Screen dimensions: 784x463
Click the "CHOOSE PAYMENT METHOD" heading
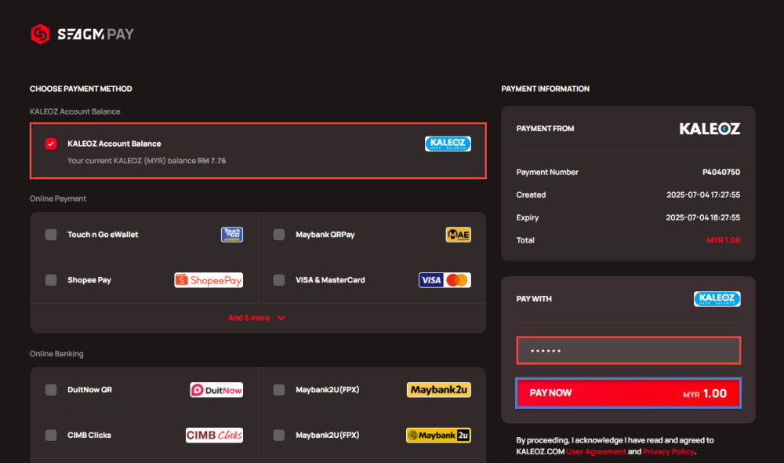click(x=81, y=89)
